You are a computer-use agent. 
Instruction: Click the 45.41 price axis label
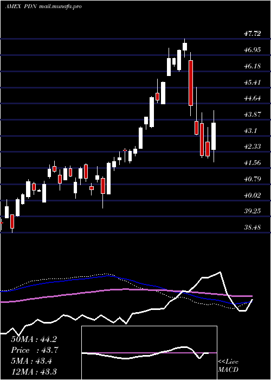tap(253, 82)
